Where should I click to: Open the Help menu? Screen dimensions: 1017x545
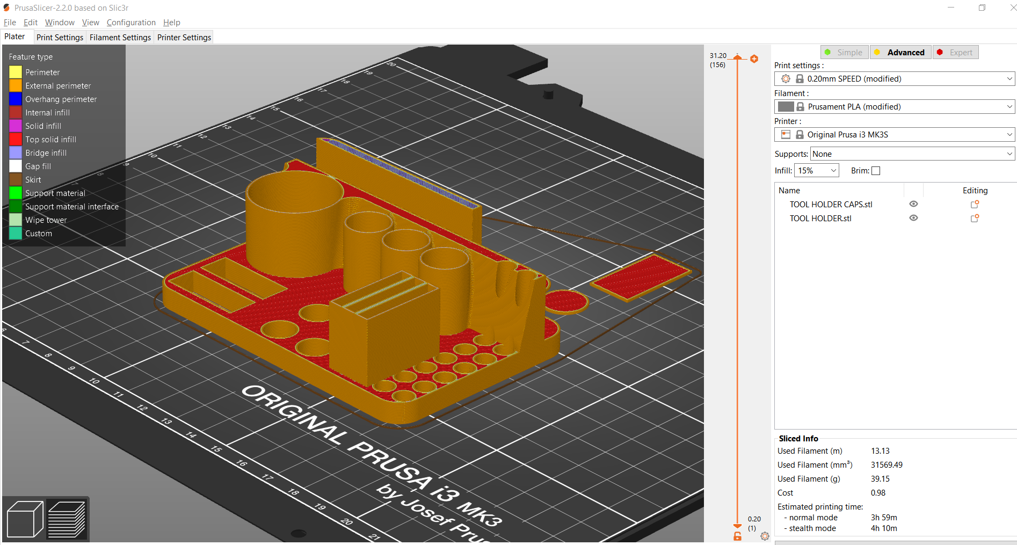click(x=172, y=23)
